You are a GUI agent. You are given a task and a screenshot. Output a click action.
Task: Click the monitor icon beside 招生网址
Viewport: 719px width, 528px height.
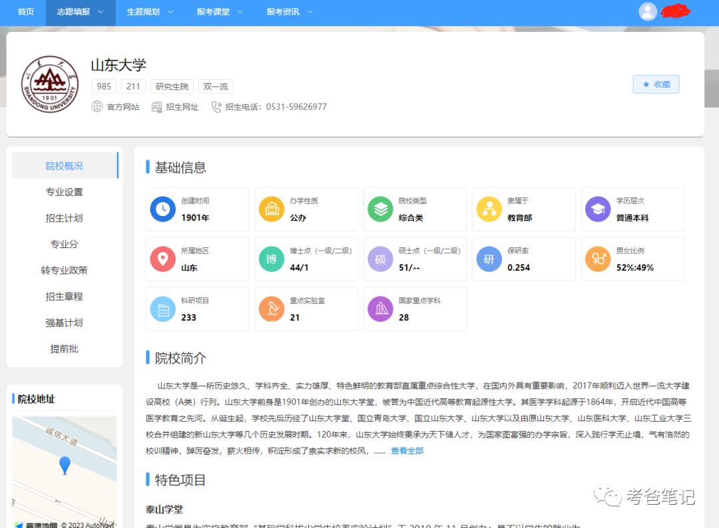pos(157,107)
